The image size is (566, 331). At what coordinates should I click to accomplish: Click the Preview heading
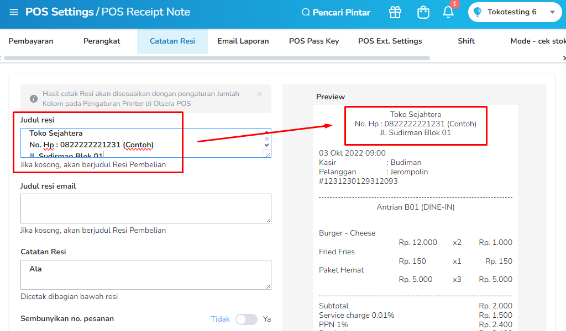click(x=331, y=97)
